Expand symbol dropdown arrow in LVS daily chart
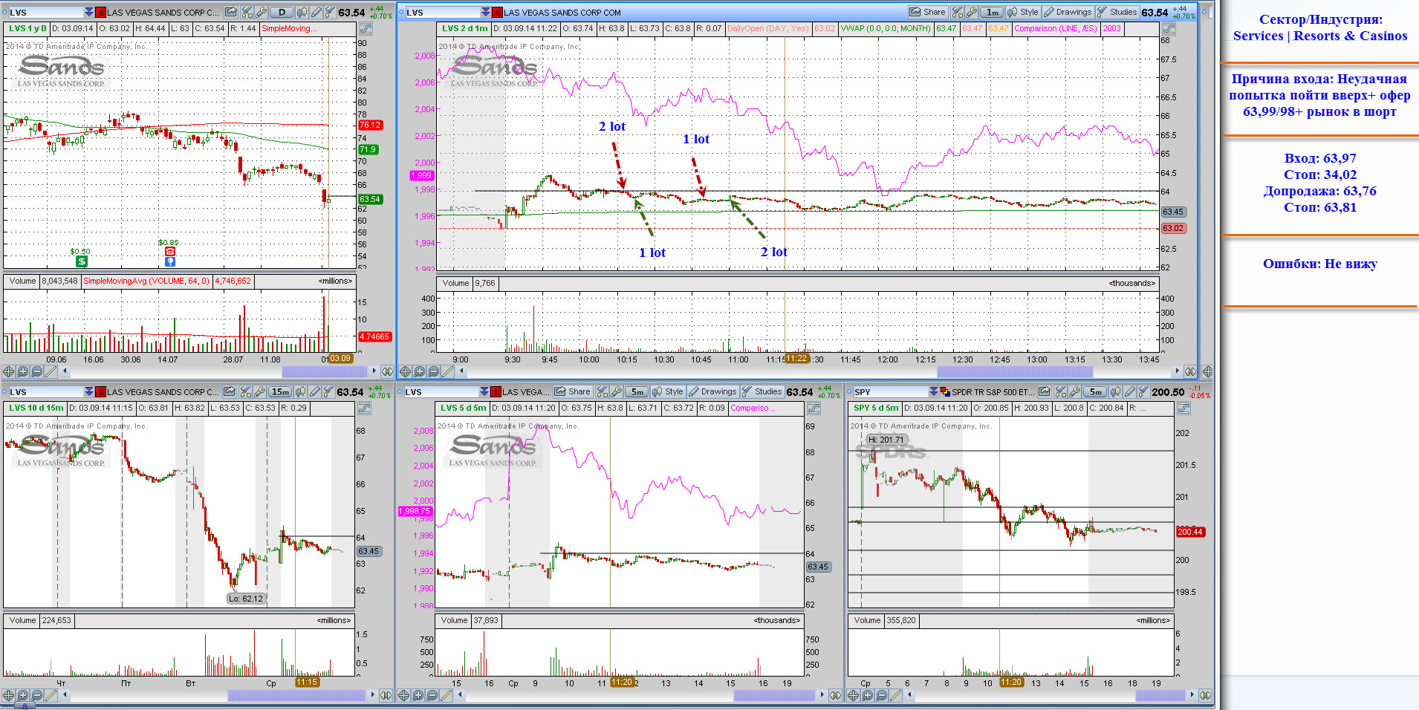This screenshot has height=710, width=1419. 89,13
